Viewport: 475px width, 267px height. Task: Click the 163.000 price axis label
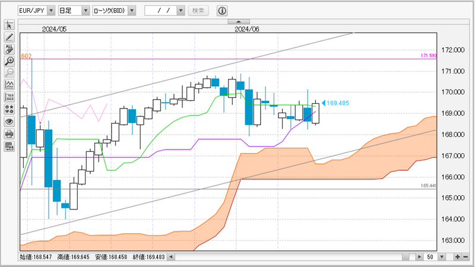(453, 240)
